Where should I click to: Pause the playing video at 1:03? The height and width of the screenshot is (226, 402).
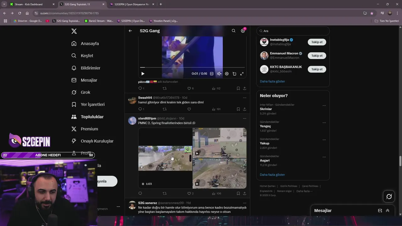point(143,184)
